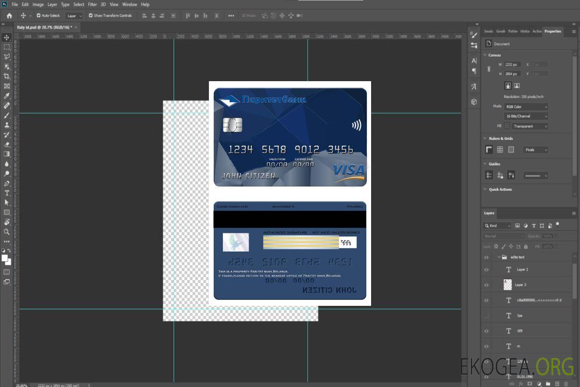Select the Horizontal Type tool
The height and width of the screenshot is (387, 580).
(x=6, y=193)
